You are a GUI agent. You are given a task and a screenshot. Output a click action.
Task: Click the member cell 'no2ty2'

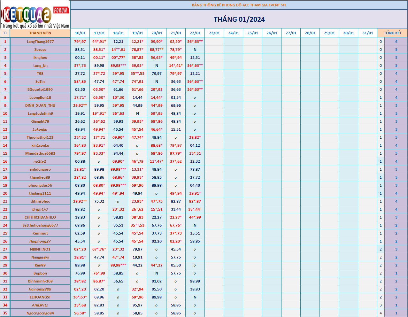[x=40, y=161]
